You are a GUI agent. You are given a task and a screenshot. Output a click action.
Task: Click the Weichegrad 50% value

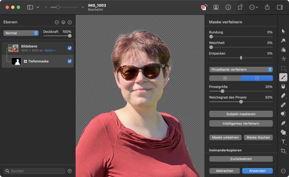tap(269, 97)
